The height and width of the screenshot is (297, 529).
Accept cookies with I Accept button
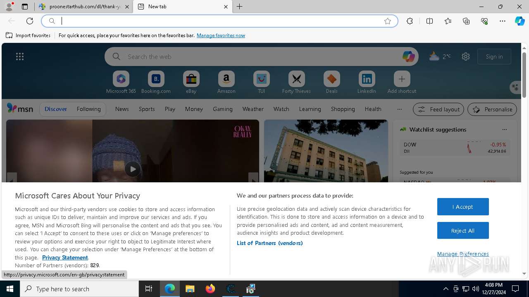463,207
